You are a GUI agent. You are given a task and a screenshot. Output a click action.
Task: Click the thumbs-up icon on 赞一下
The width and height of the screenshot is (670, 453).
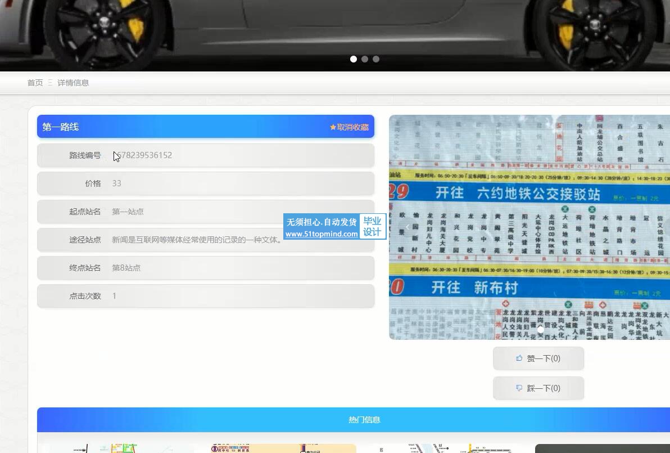click(519, 358)
